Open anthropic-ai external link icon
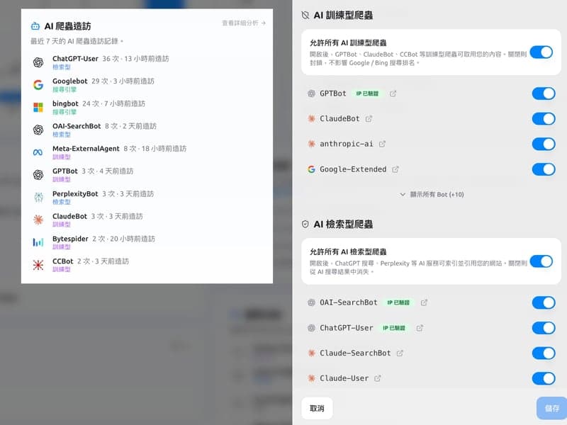The image size is (567, 425). pos(382,144)
